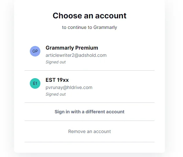Click the green E1 avatar icon

pyautogui.click(x=35, y=83)
